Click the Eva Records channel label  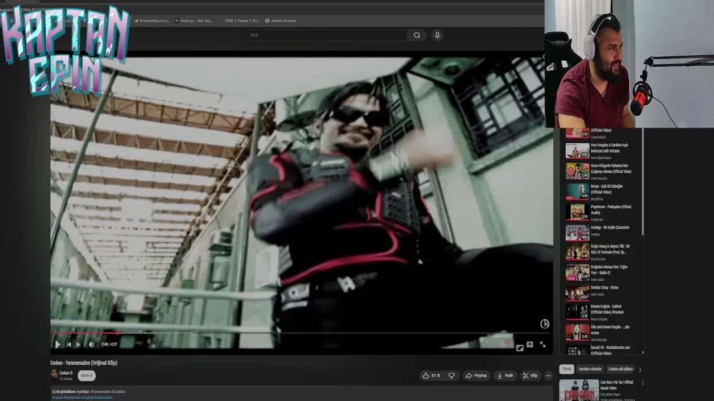tap(598, 259)
